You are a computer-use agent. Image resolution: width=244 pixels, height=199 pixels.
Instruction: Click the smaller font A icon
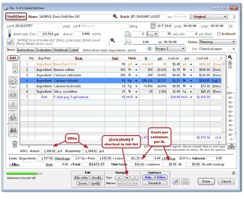[x=230, y=67]
